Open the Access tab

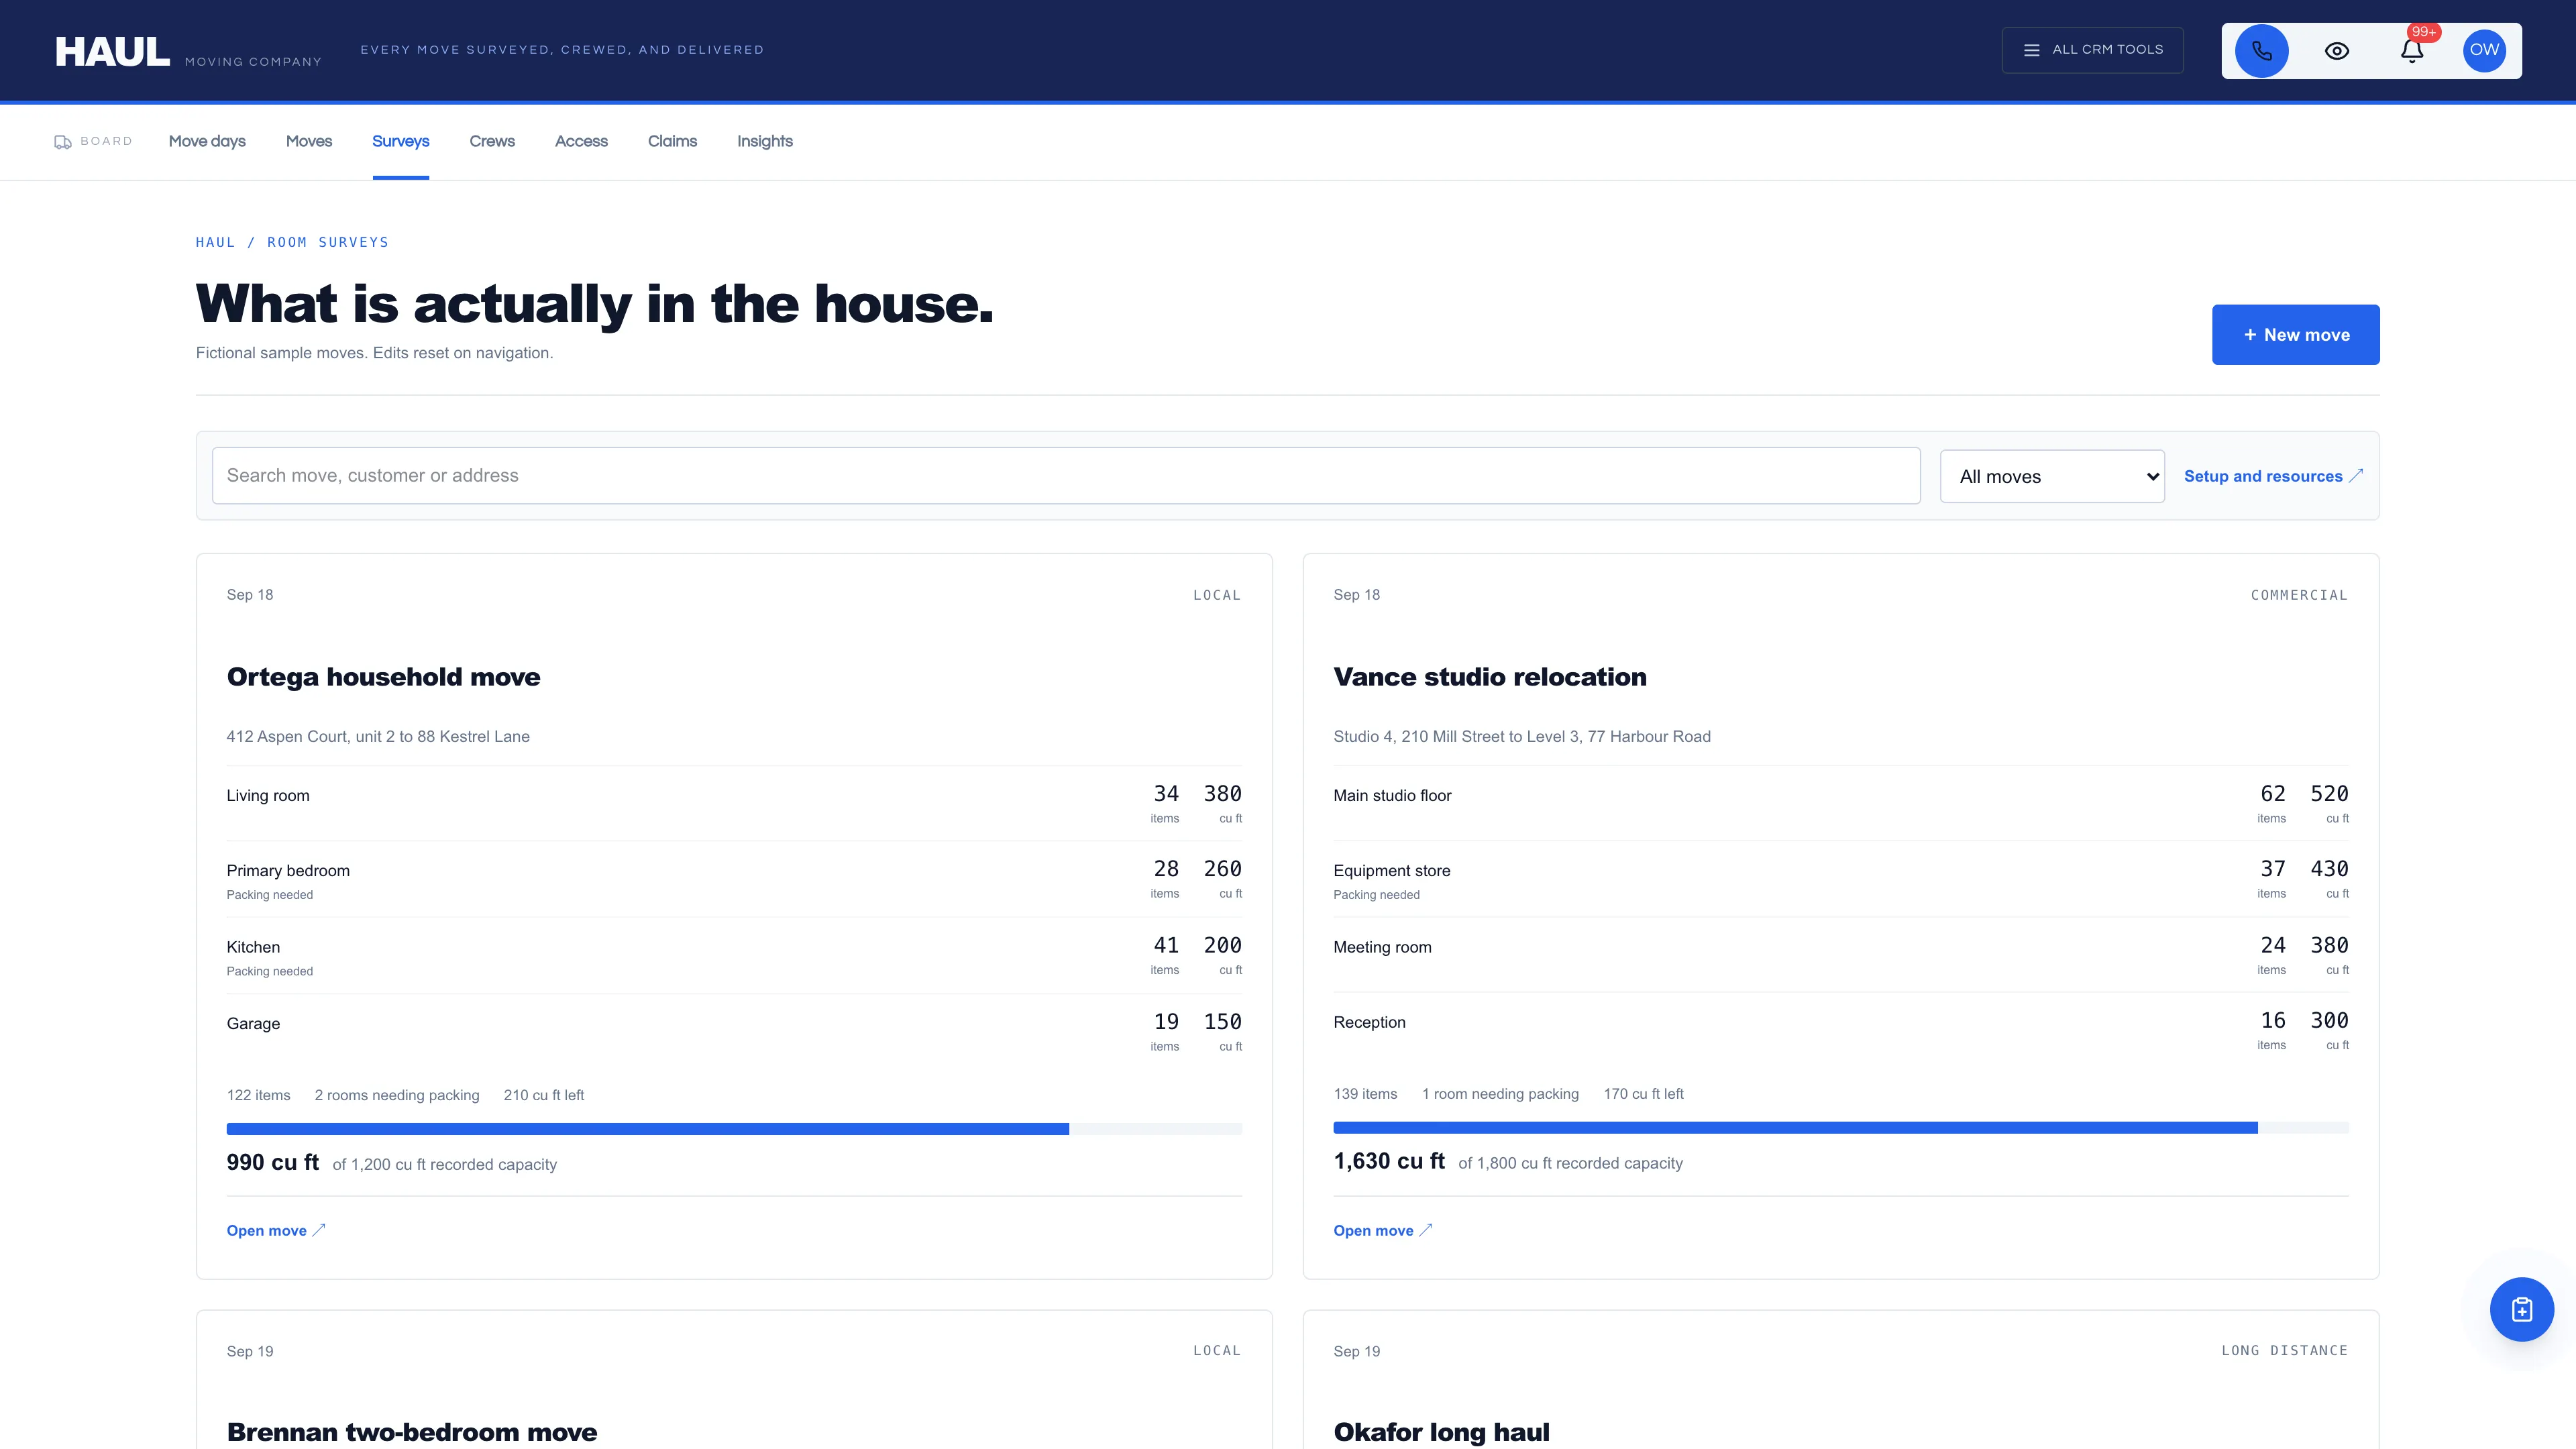[x=581, y=142]
